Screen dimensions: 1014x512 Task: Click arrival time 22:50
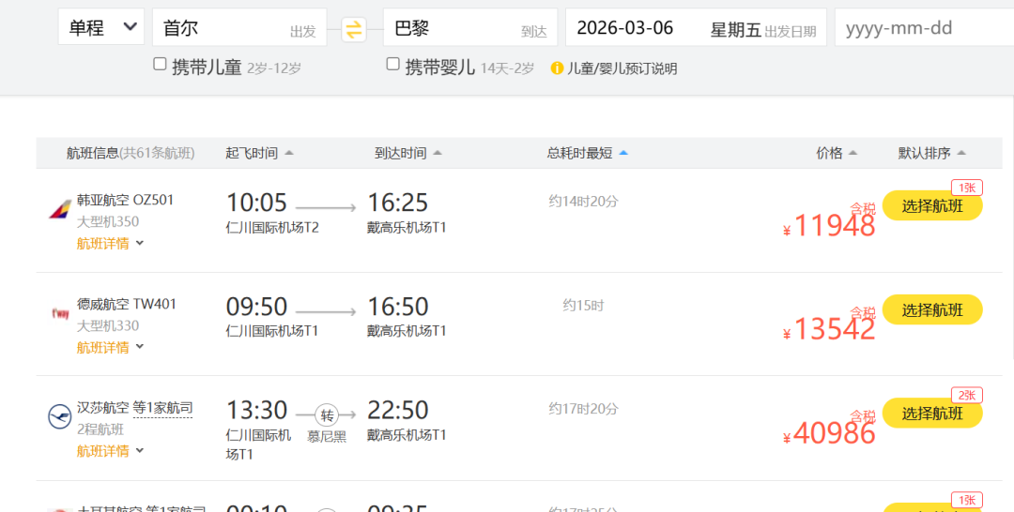coord(398,410)
